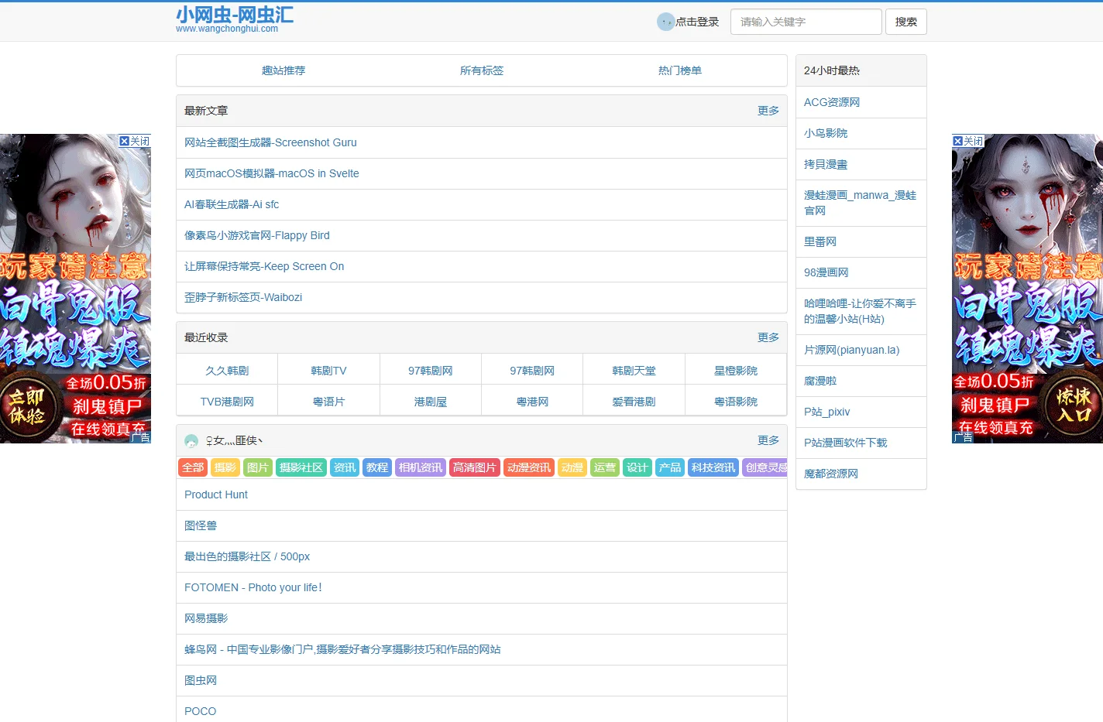This screenshot has width=1103, height=722.
Task: Click 更多 in the 最新文章 section
Action: [768, 111]
